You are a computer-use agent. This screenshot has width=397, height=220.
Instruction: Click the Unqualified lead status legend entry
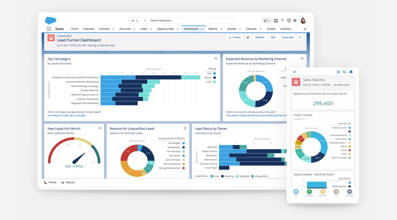[259, 176]
